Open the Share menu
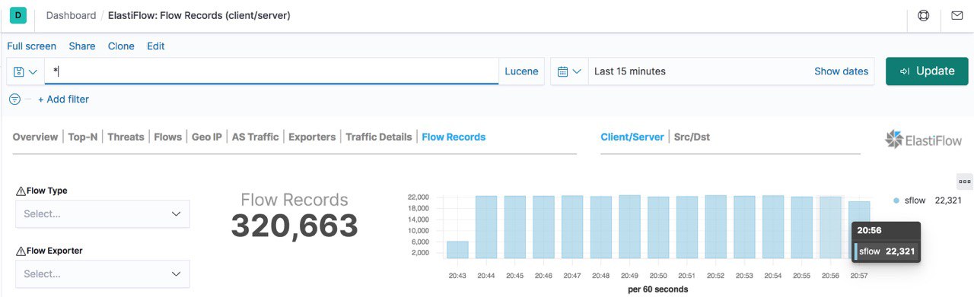The height and width of the screenshot is (297, 974). tap(82, 46)
